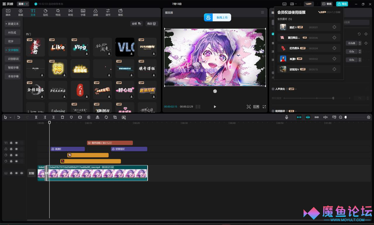Play the preview video
This screenshot has height=225, width=374.
click(215, 107)
